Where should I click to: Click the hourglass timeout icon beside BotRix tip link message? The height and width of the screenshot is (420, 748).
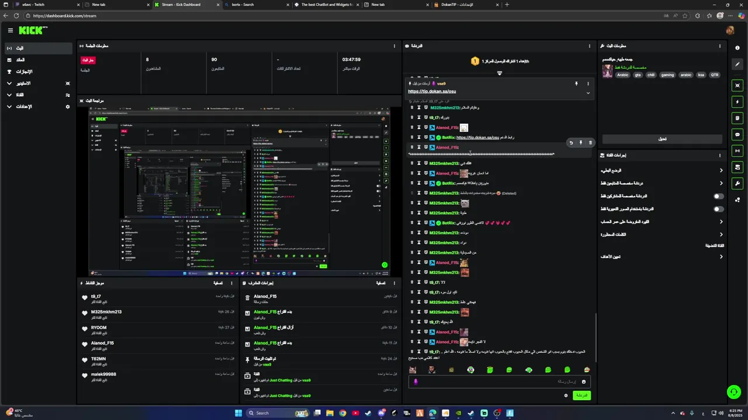418,138
